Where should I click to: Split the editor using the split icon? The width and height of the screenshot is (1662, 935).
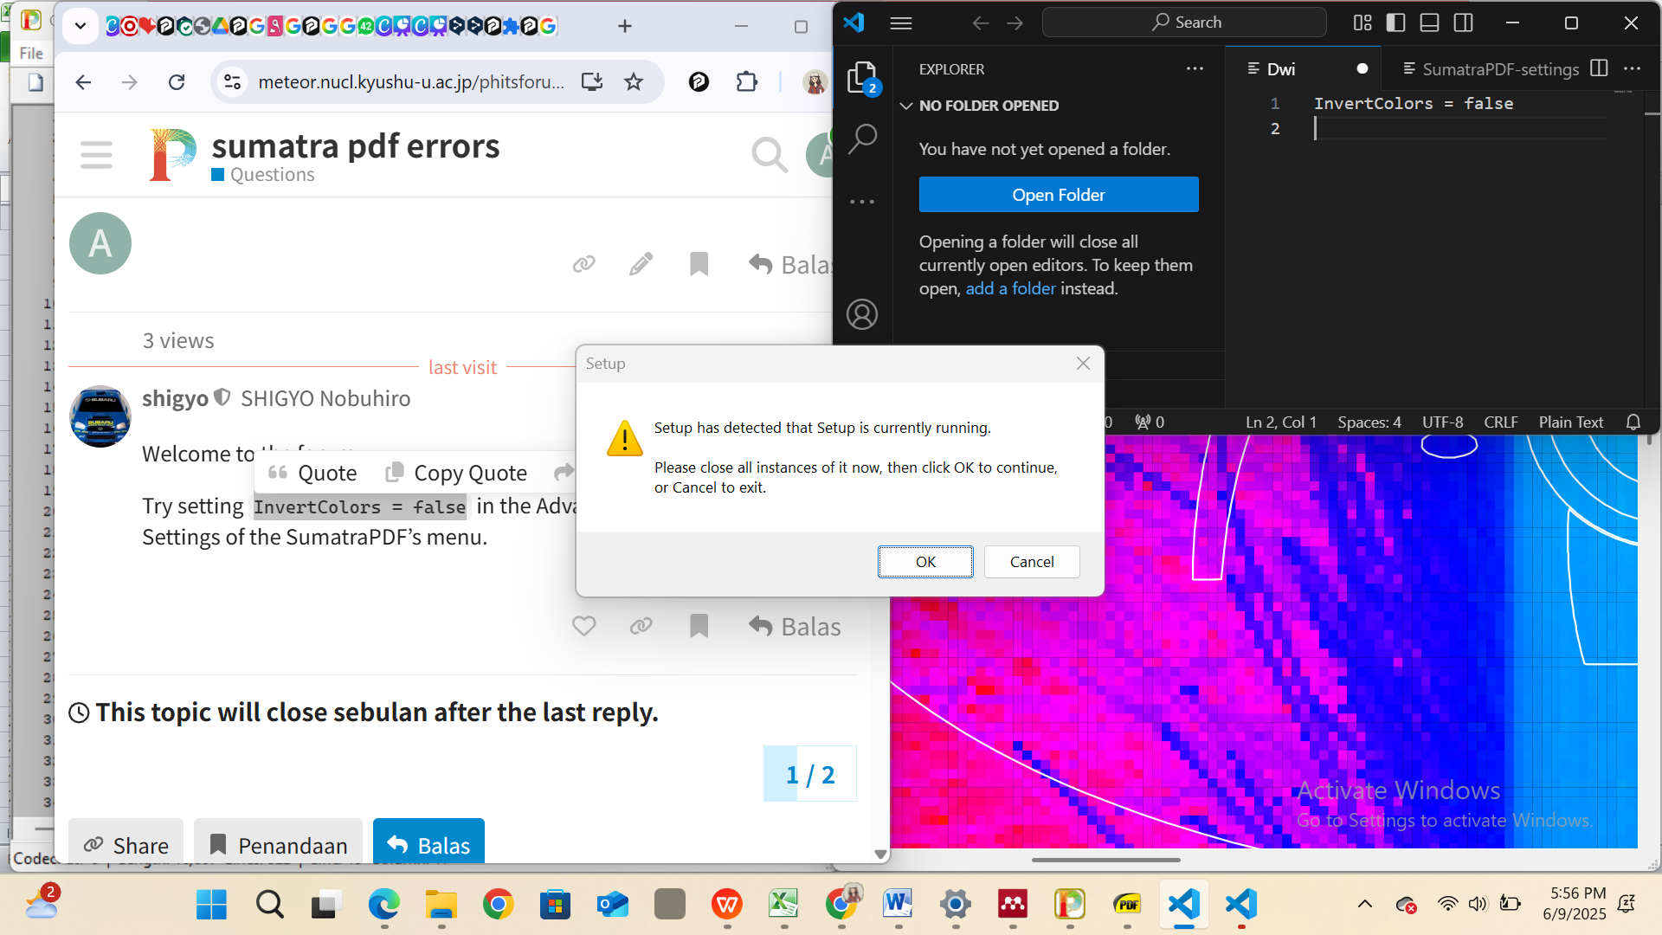(1598, 69)
